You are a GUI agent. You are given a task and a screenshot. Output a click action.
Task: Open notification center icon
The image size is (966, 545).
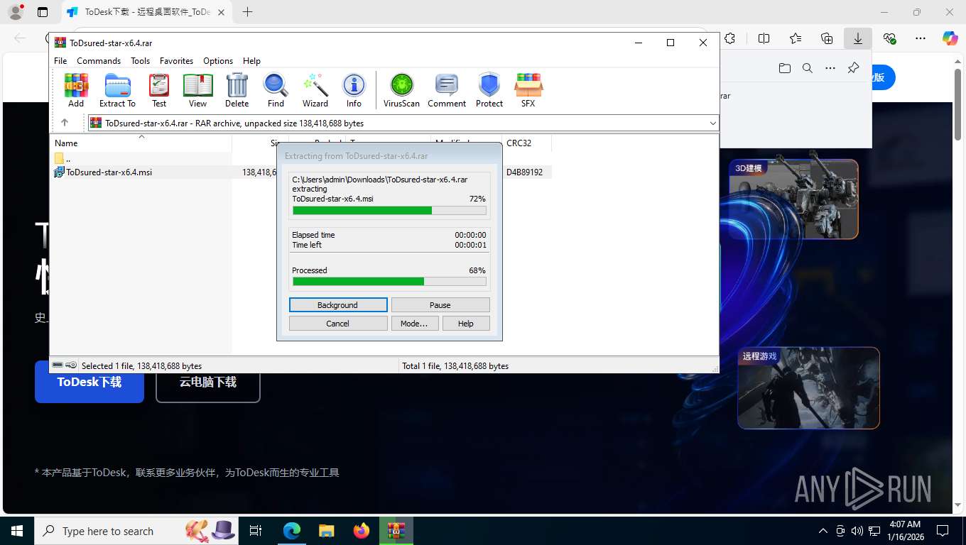click(x=943, y=531)
